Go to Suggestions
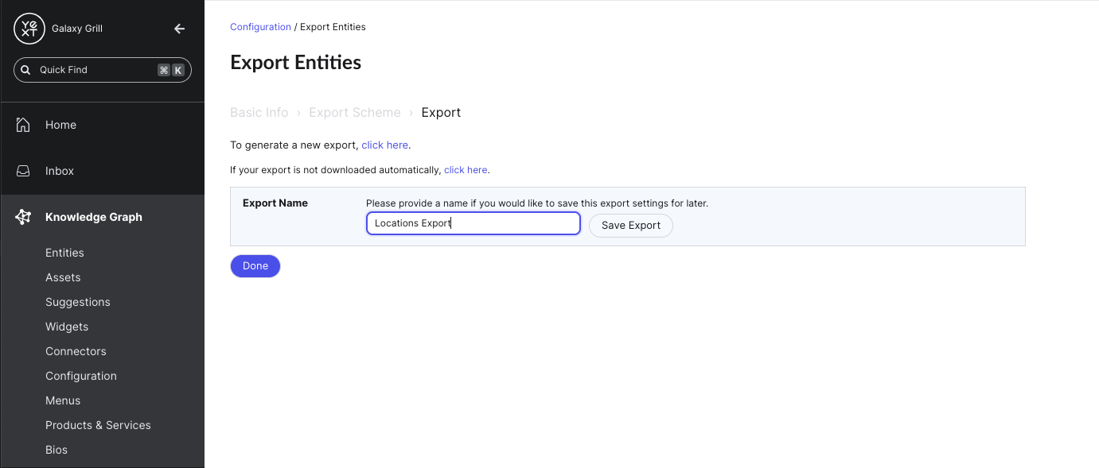This screenshot has height=468, width=1099. 78,302
